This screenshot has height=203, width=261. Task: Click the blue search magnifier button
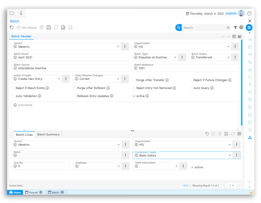tap(179, 28)
